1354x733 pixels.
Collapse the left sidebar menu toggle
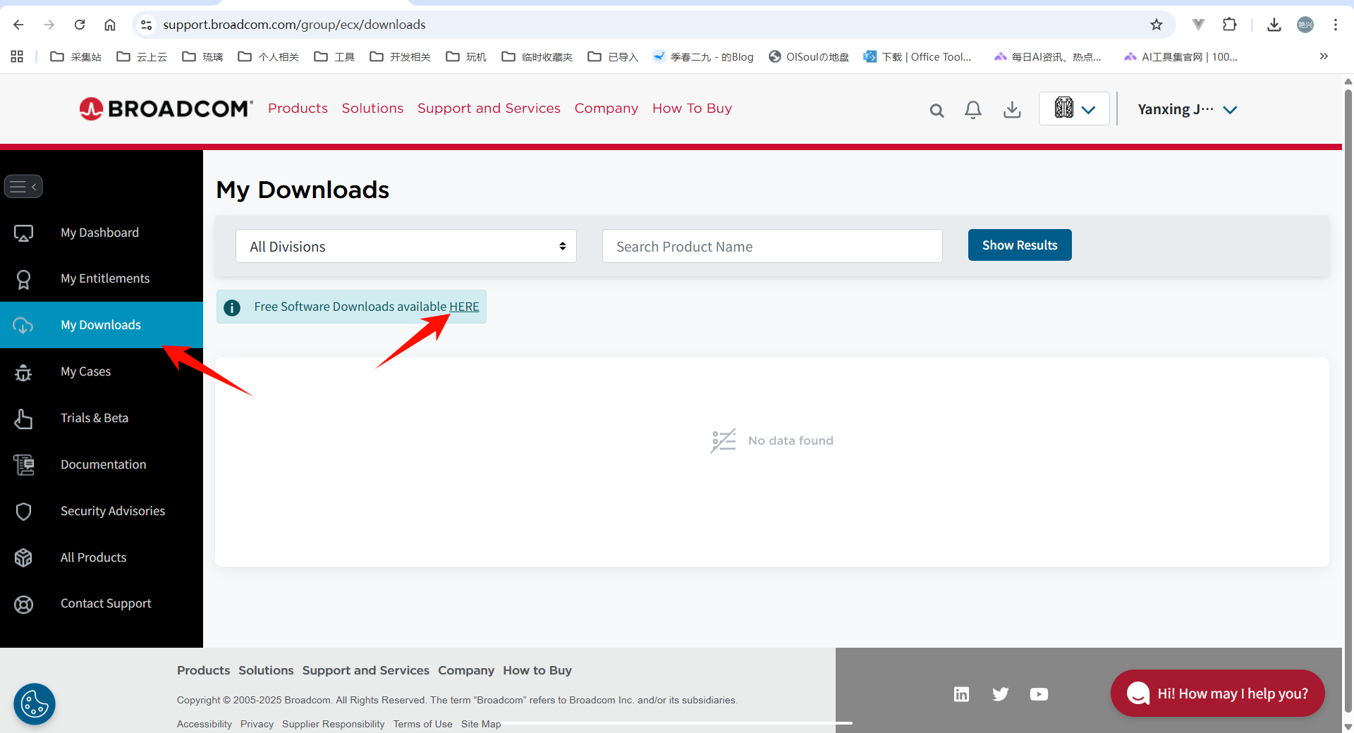pyautogui.click(x=23, y=187)
